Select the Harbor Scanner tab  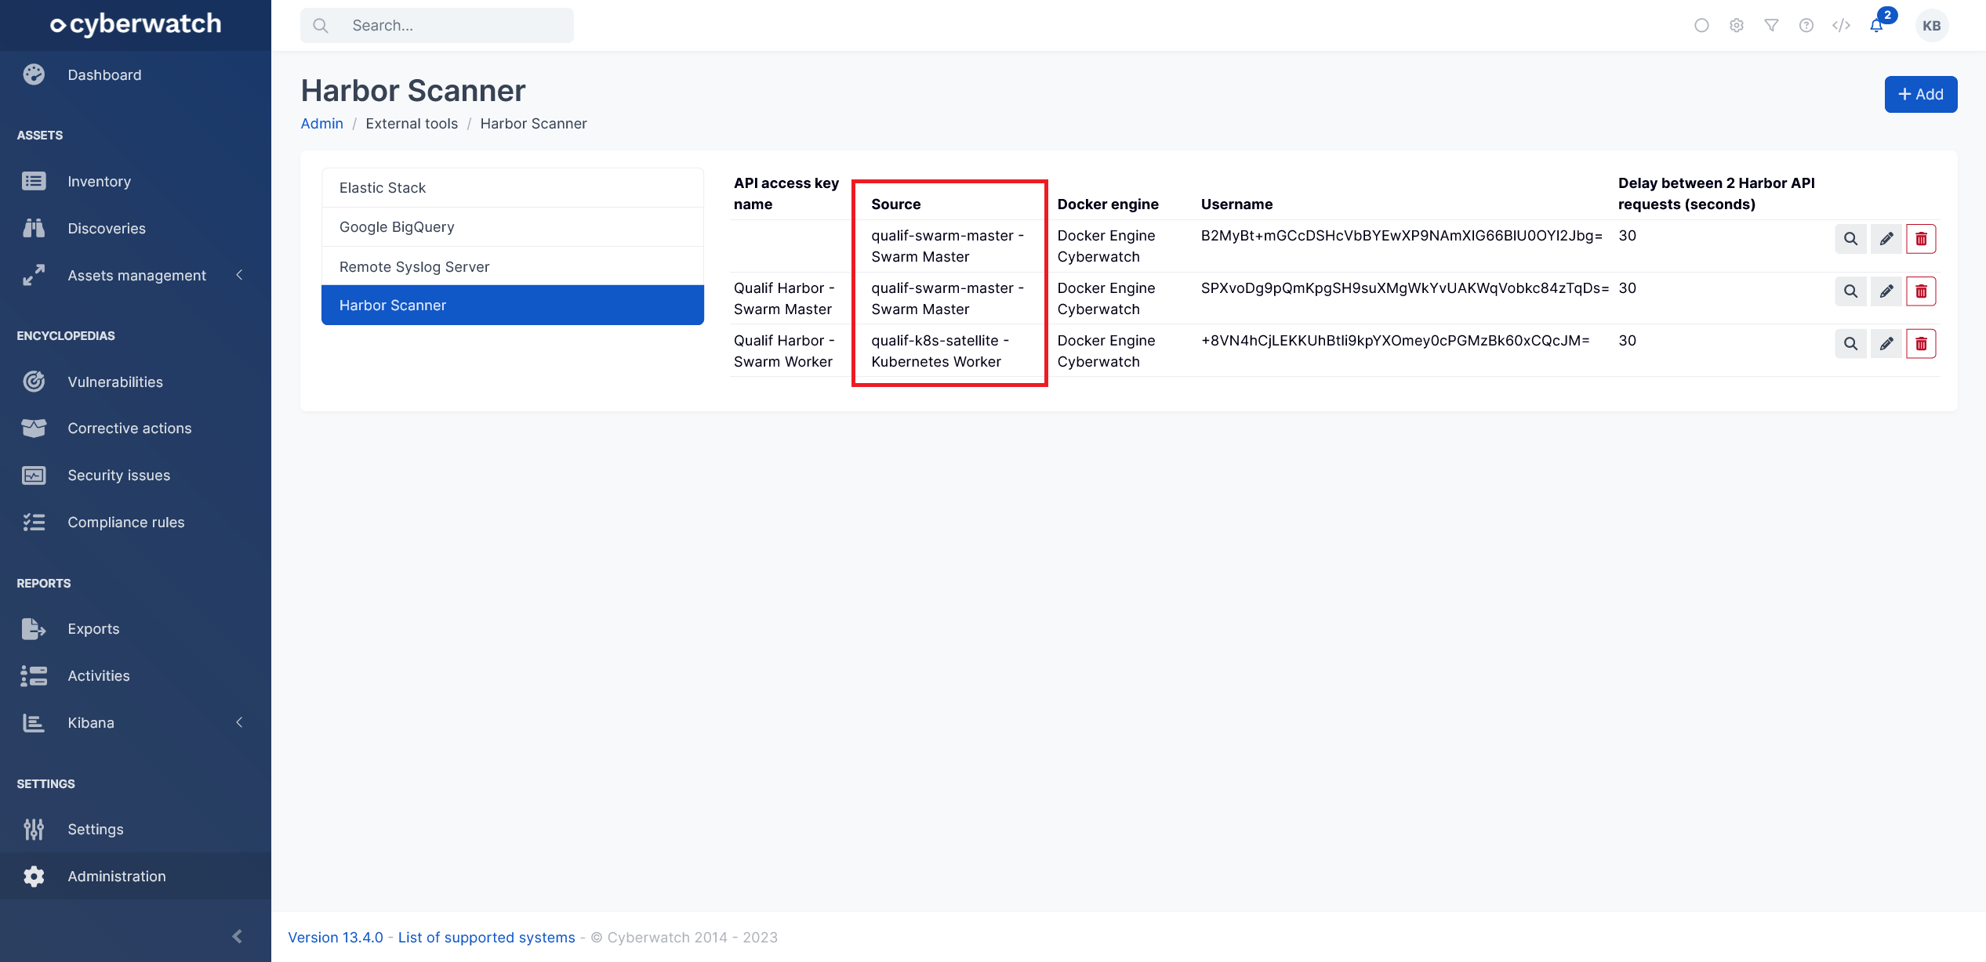point(513,306)
